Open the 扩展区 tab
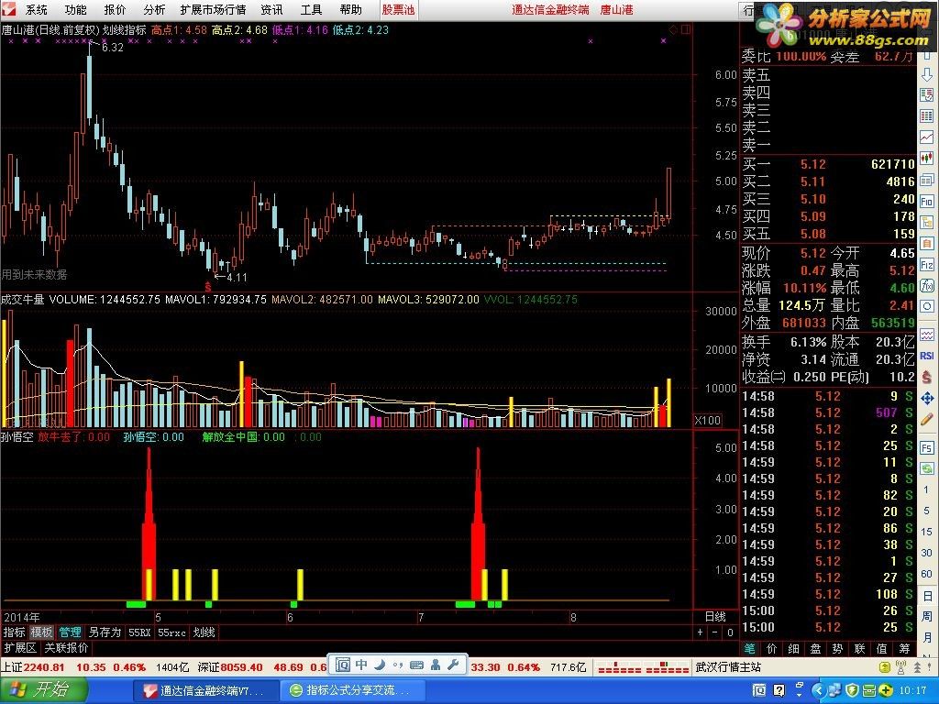 [x=20, y=648]
